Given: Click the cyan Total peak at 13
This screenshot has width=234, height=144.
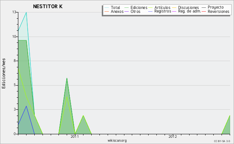Looking at the screenshot, I should click(27, 12).
